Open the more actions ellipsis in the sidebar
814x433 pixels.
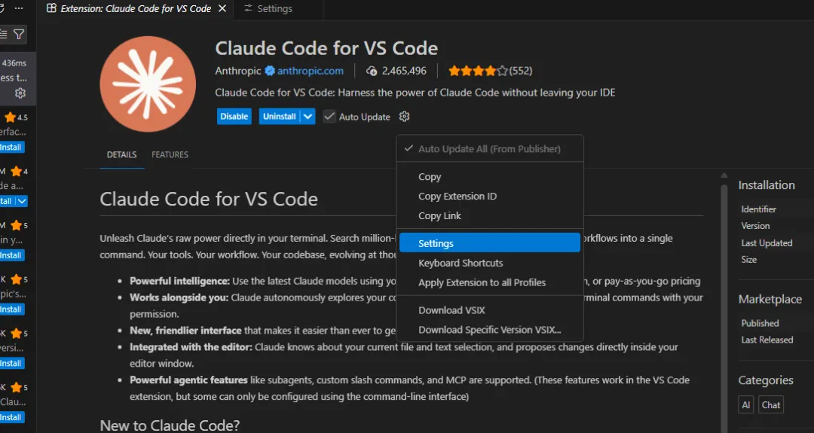[x=19, y=8]
